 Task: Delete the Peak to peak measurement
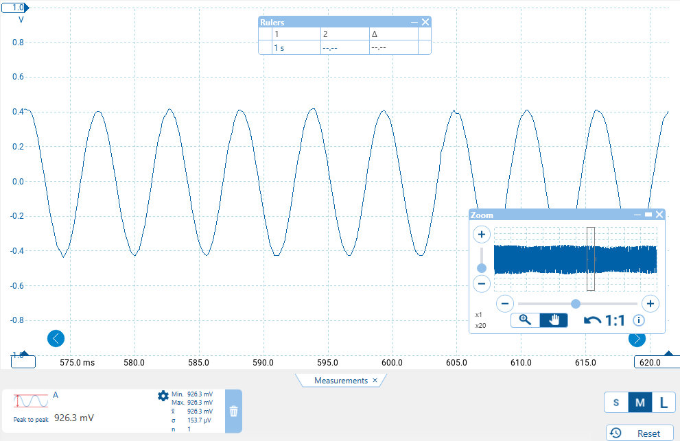click(233, 412)
